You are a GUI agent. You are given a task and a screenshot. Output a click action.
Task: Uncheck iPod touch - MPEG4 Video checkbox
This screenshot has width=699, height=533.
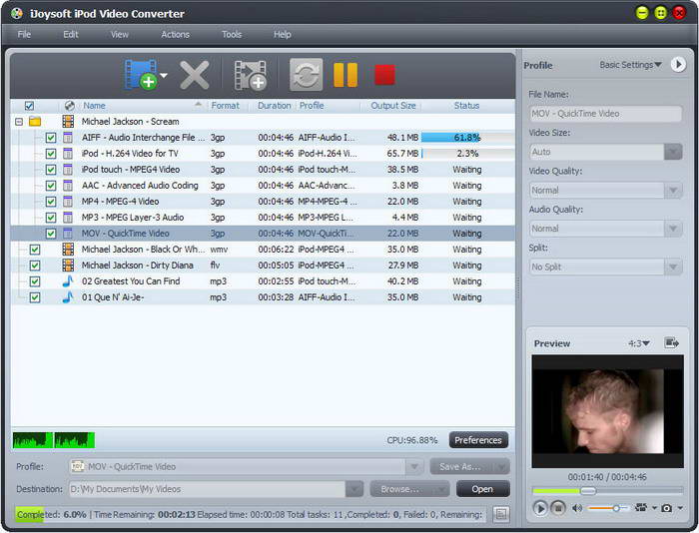(x=51, y=170)
